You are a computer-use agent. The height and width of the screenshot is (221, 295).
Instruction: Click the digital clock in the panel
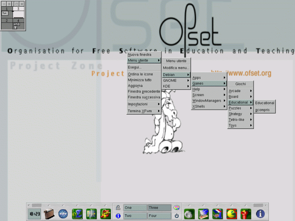coord(35,214)
